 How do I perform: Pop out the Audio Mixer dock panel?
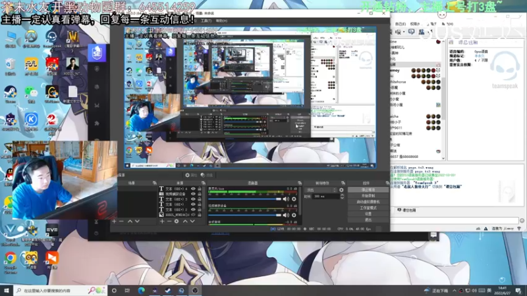(x=300, y=184)
